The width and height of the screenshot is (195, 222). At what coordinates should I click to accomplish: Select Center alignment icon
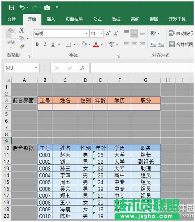point(134,44)
